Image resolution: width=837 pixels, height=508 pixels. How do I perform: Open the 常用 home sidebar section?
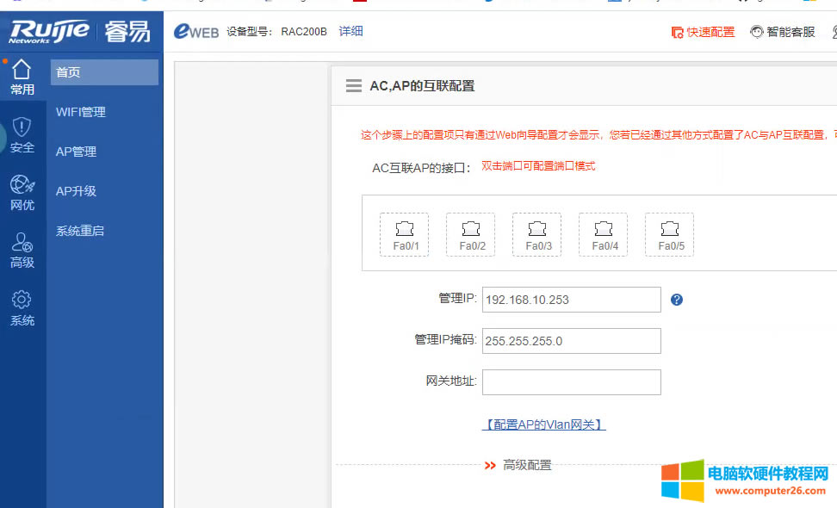(x=22, y=77)
